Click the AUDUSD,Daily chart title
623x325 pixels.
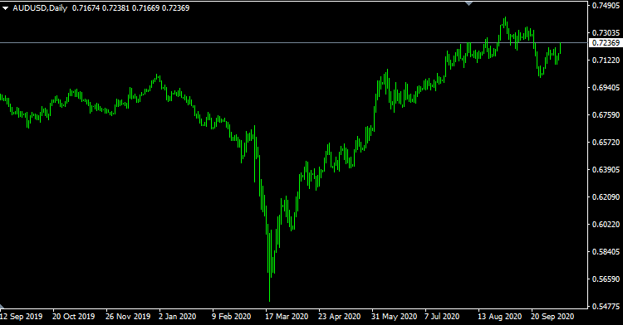40,8
